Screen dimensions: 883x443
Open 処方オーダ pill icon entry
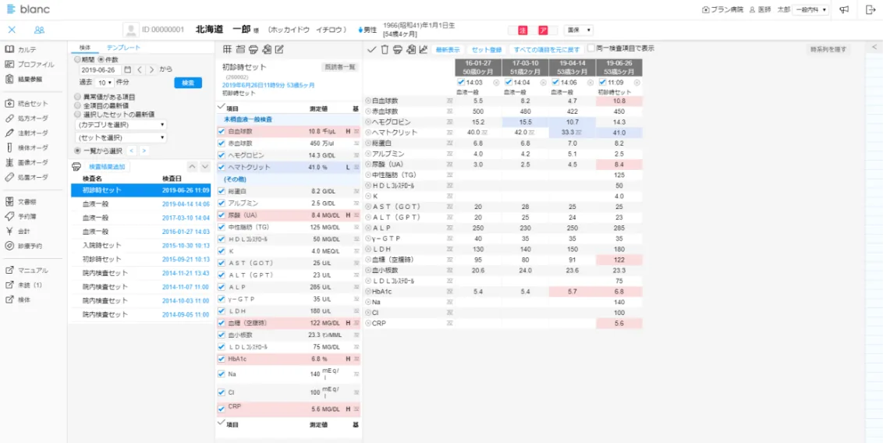27,119
